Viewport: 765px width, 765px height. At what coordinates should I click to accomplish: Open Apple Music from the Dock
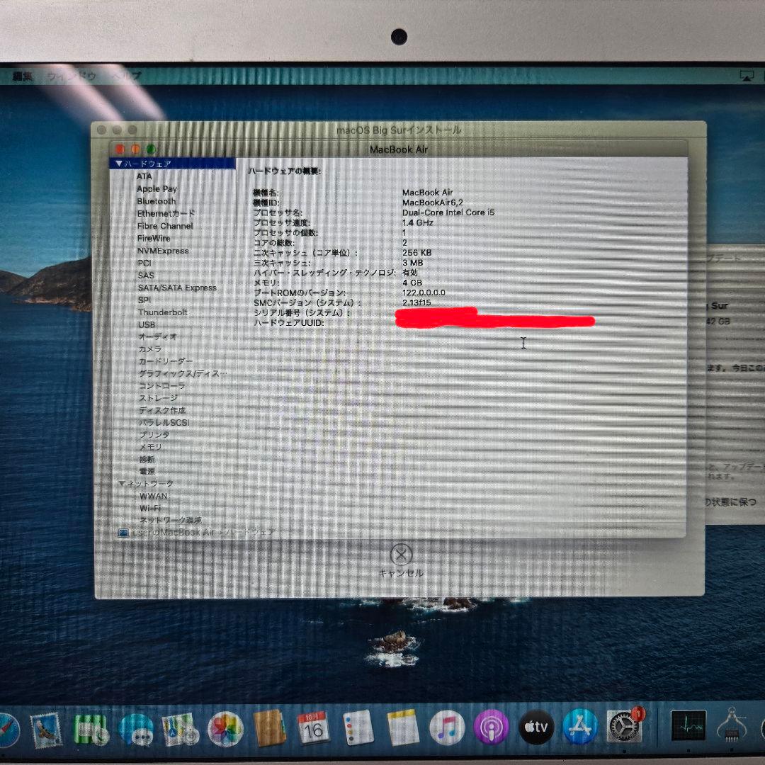point(445,728)
